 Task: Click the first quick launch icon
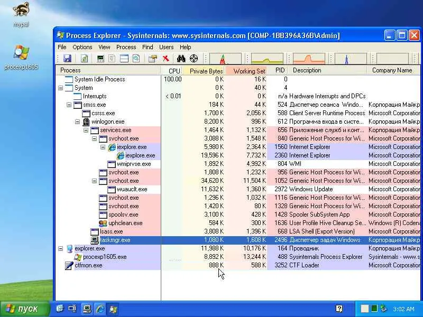pyautogui.click(x=60, y=309)
